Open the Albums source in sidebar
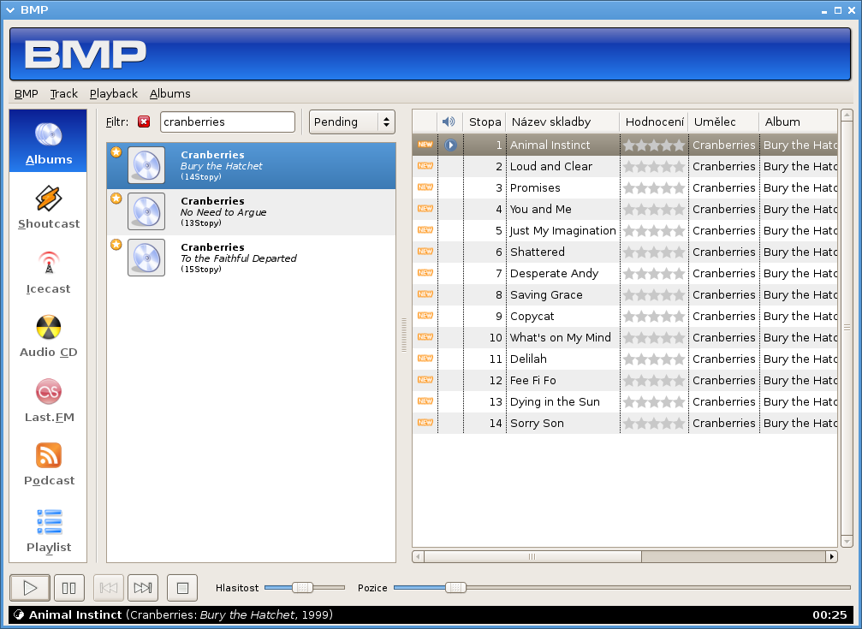This screenshot has width=862, height=629. [x=49, y=141]
